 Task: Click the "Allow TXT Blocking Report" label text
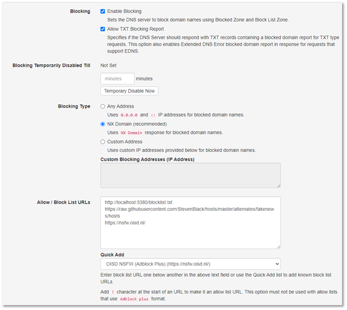(135, 29)
